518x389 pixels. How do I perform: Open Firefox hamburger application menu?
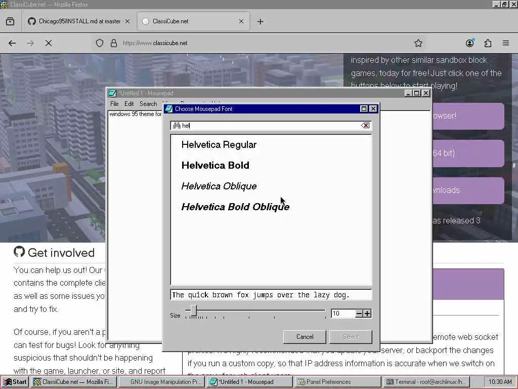[x=506, y=43]
